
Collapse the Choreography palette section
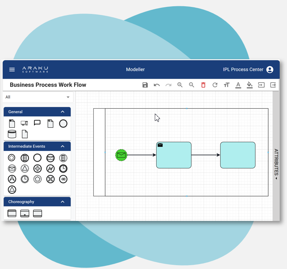coord(63,202)
